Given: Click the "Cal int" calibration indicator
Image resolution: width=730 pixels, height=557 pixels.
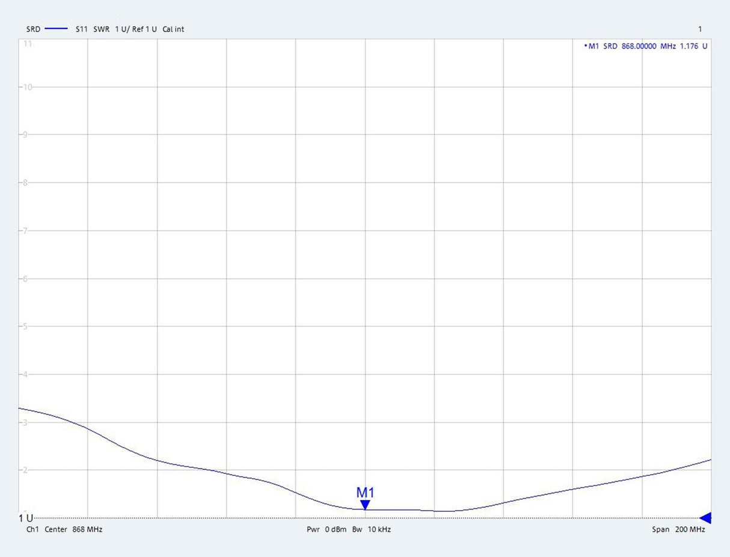Looking at the screenshot, I should tap(173, 29).
